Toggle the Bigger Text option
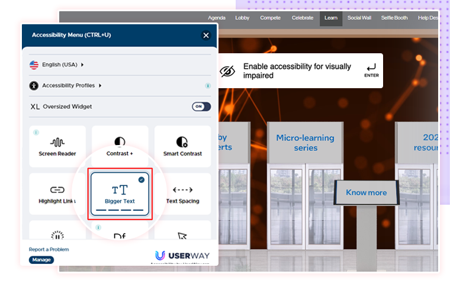450x290 pixels. pyautogui.click(x=120, y=194)
